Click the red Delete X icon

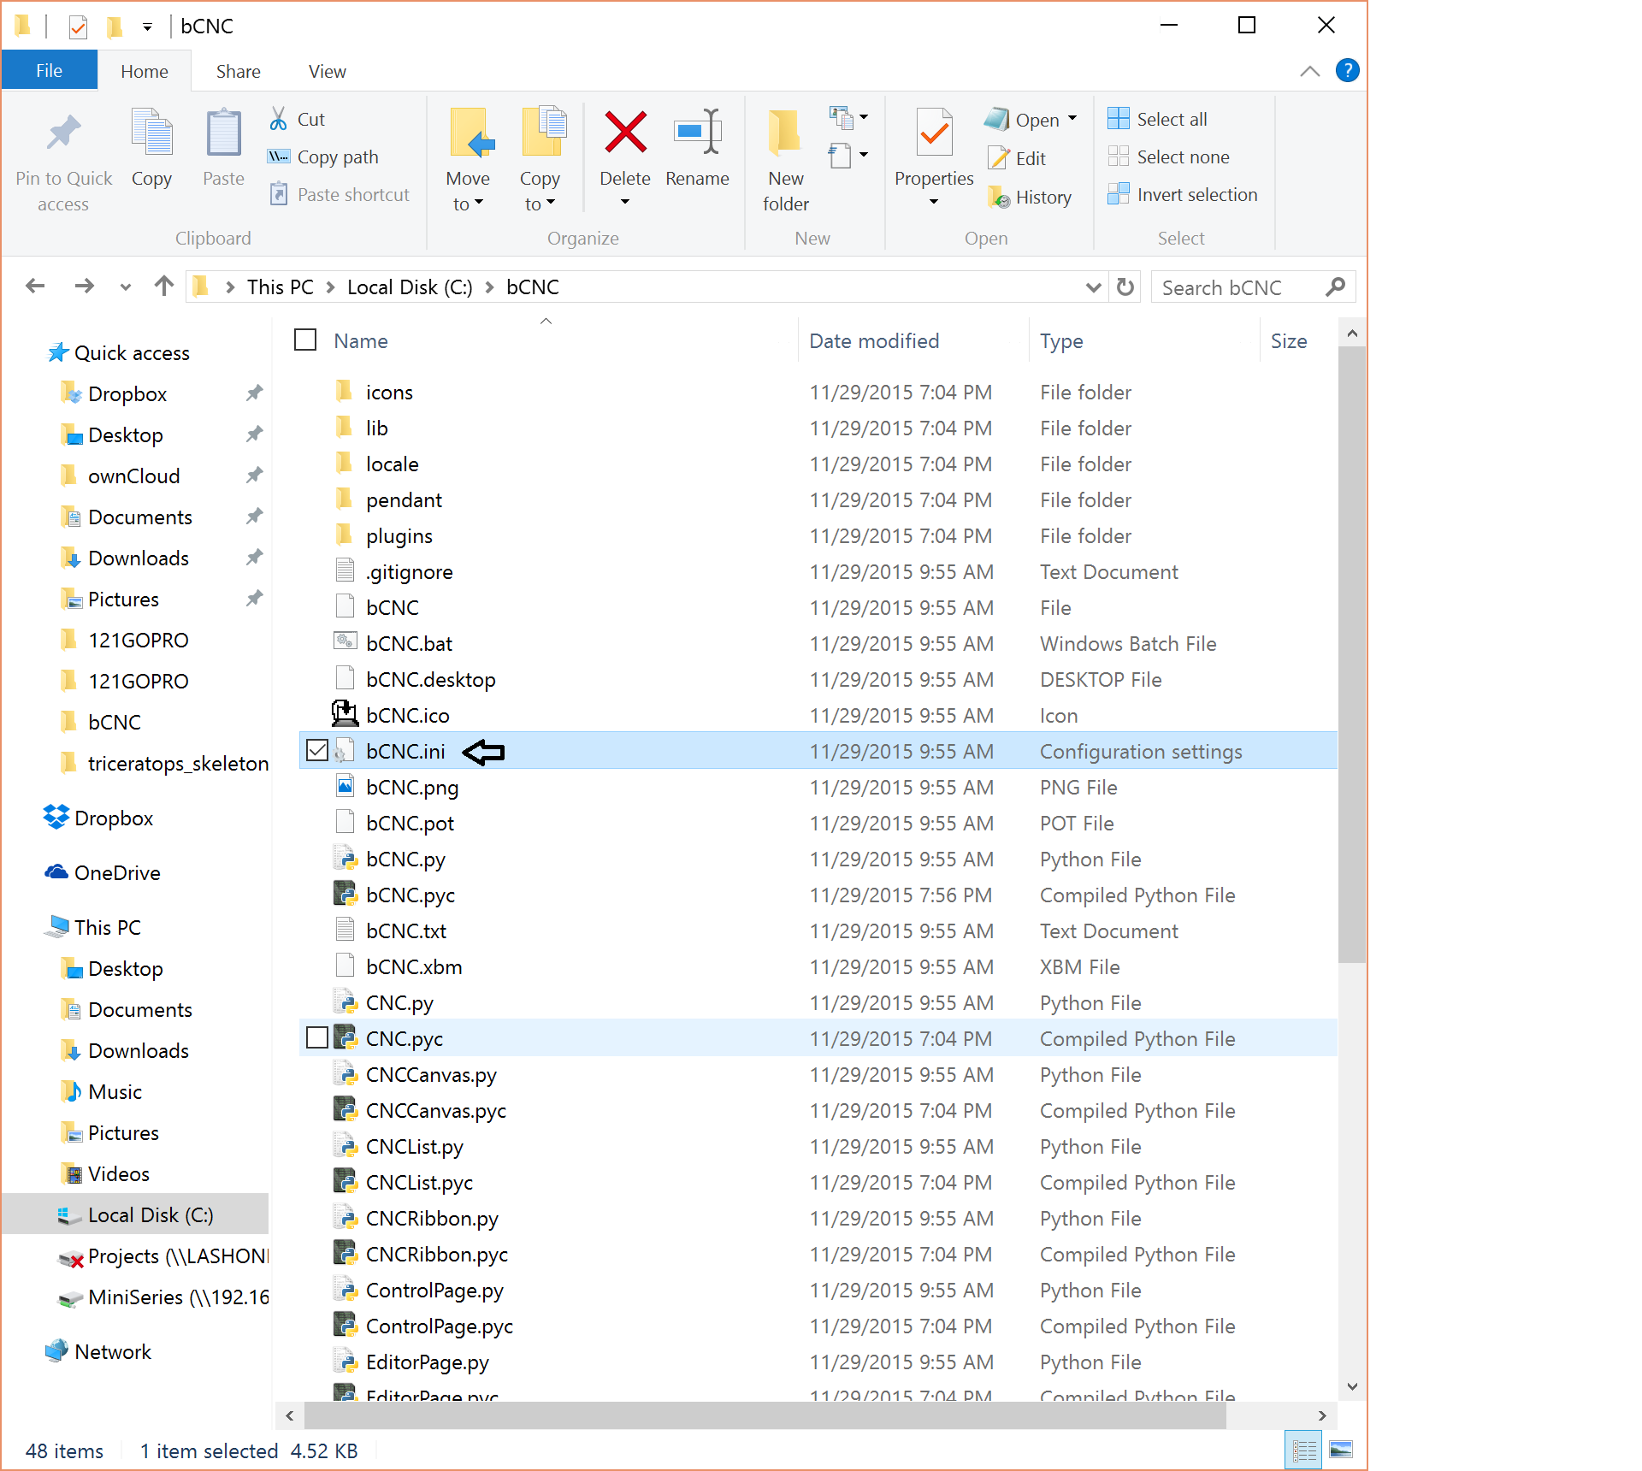click(625, 133)
